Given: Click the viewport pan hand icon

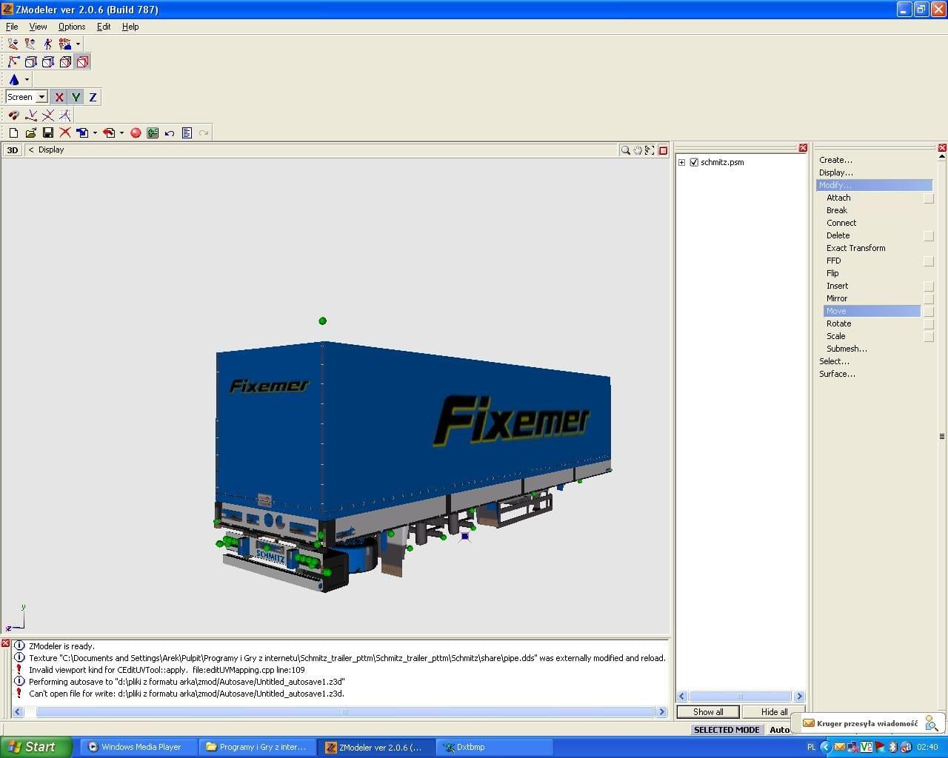Looking at the screenshot, I should click(x=638, y=150).
